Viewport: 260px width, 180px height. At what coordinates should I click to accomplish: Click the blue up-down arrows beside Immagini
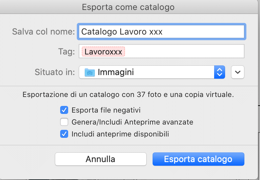219,72
